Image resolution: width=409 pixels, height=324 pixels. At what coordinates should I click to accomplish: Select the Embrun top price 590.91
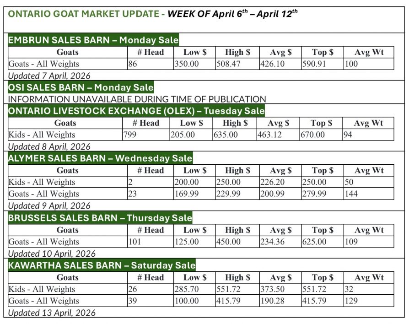314,64
